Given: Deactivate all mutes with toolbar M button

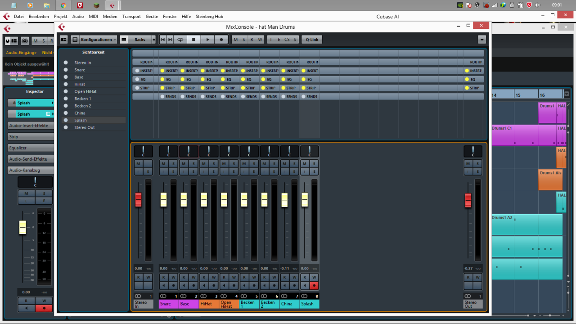Looking at the screenshot, I should 235,40.
